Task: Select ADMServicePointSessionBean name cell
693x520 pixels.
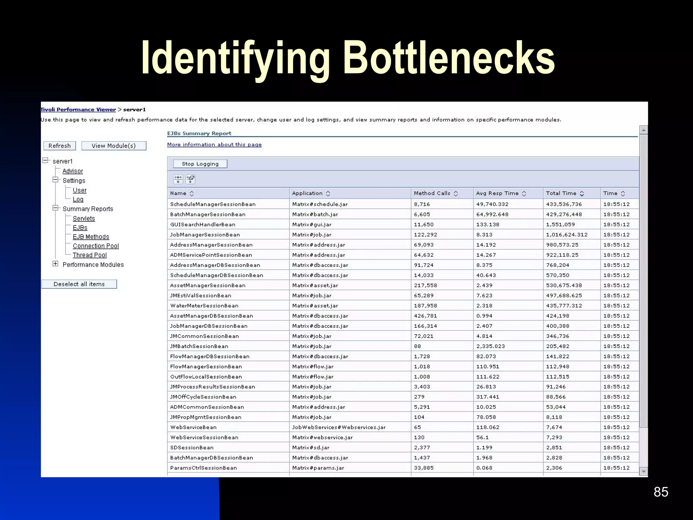Action: point(228,255)
